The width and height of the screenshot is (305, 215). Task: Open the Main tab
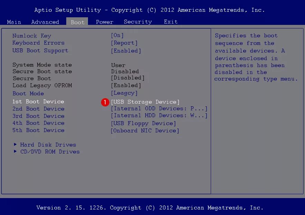click(x=14, y=22)
